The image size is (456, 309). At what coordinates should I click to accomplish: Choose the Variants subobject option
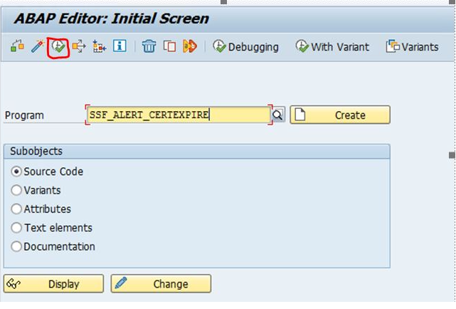(x=16, y=191)
